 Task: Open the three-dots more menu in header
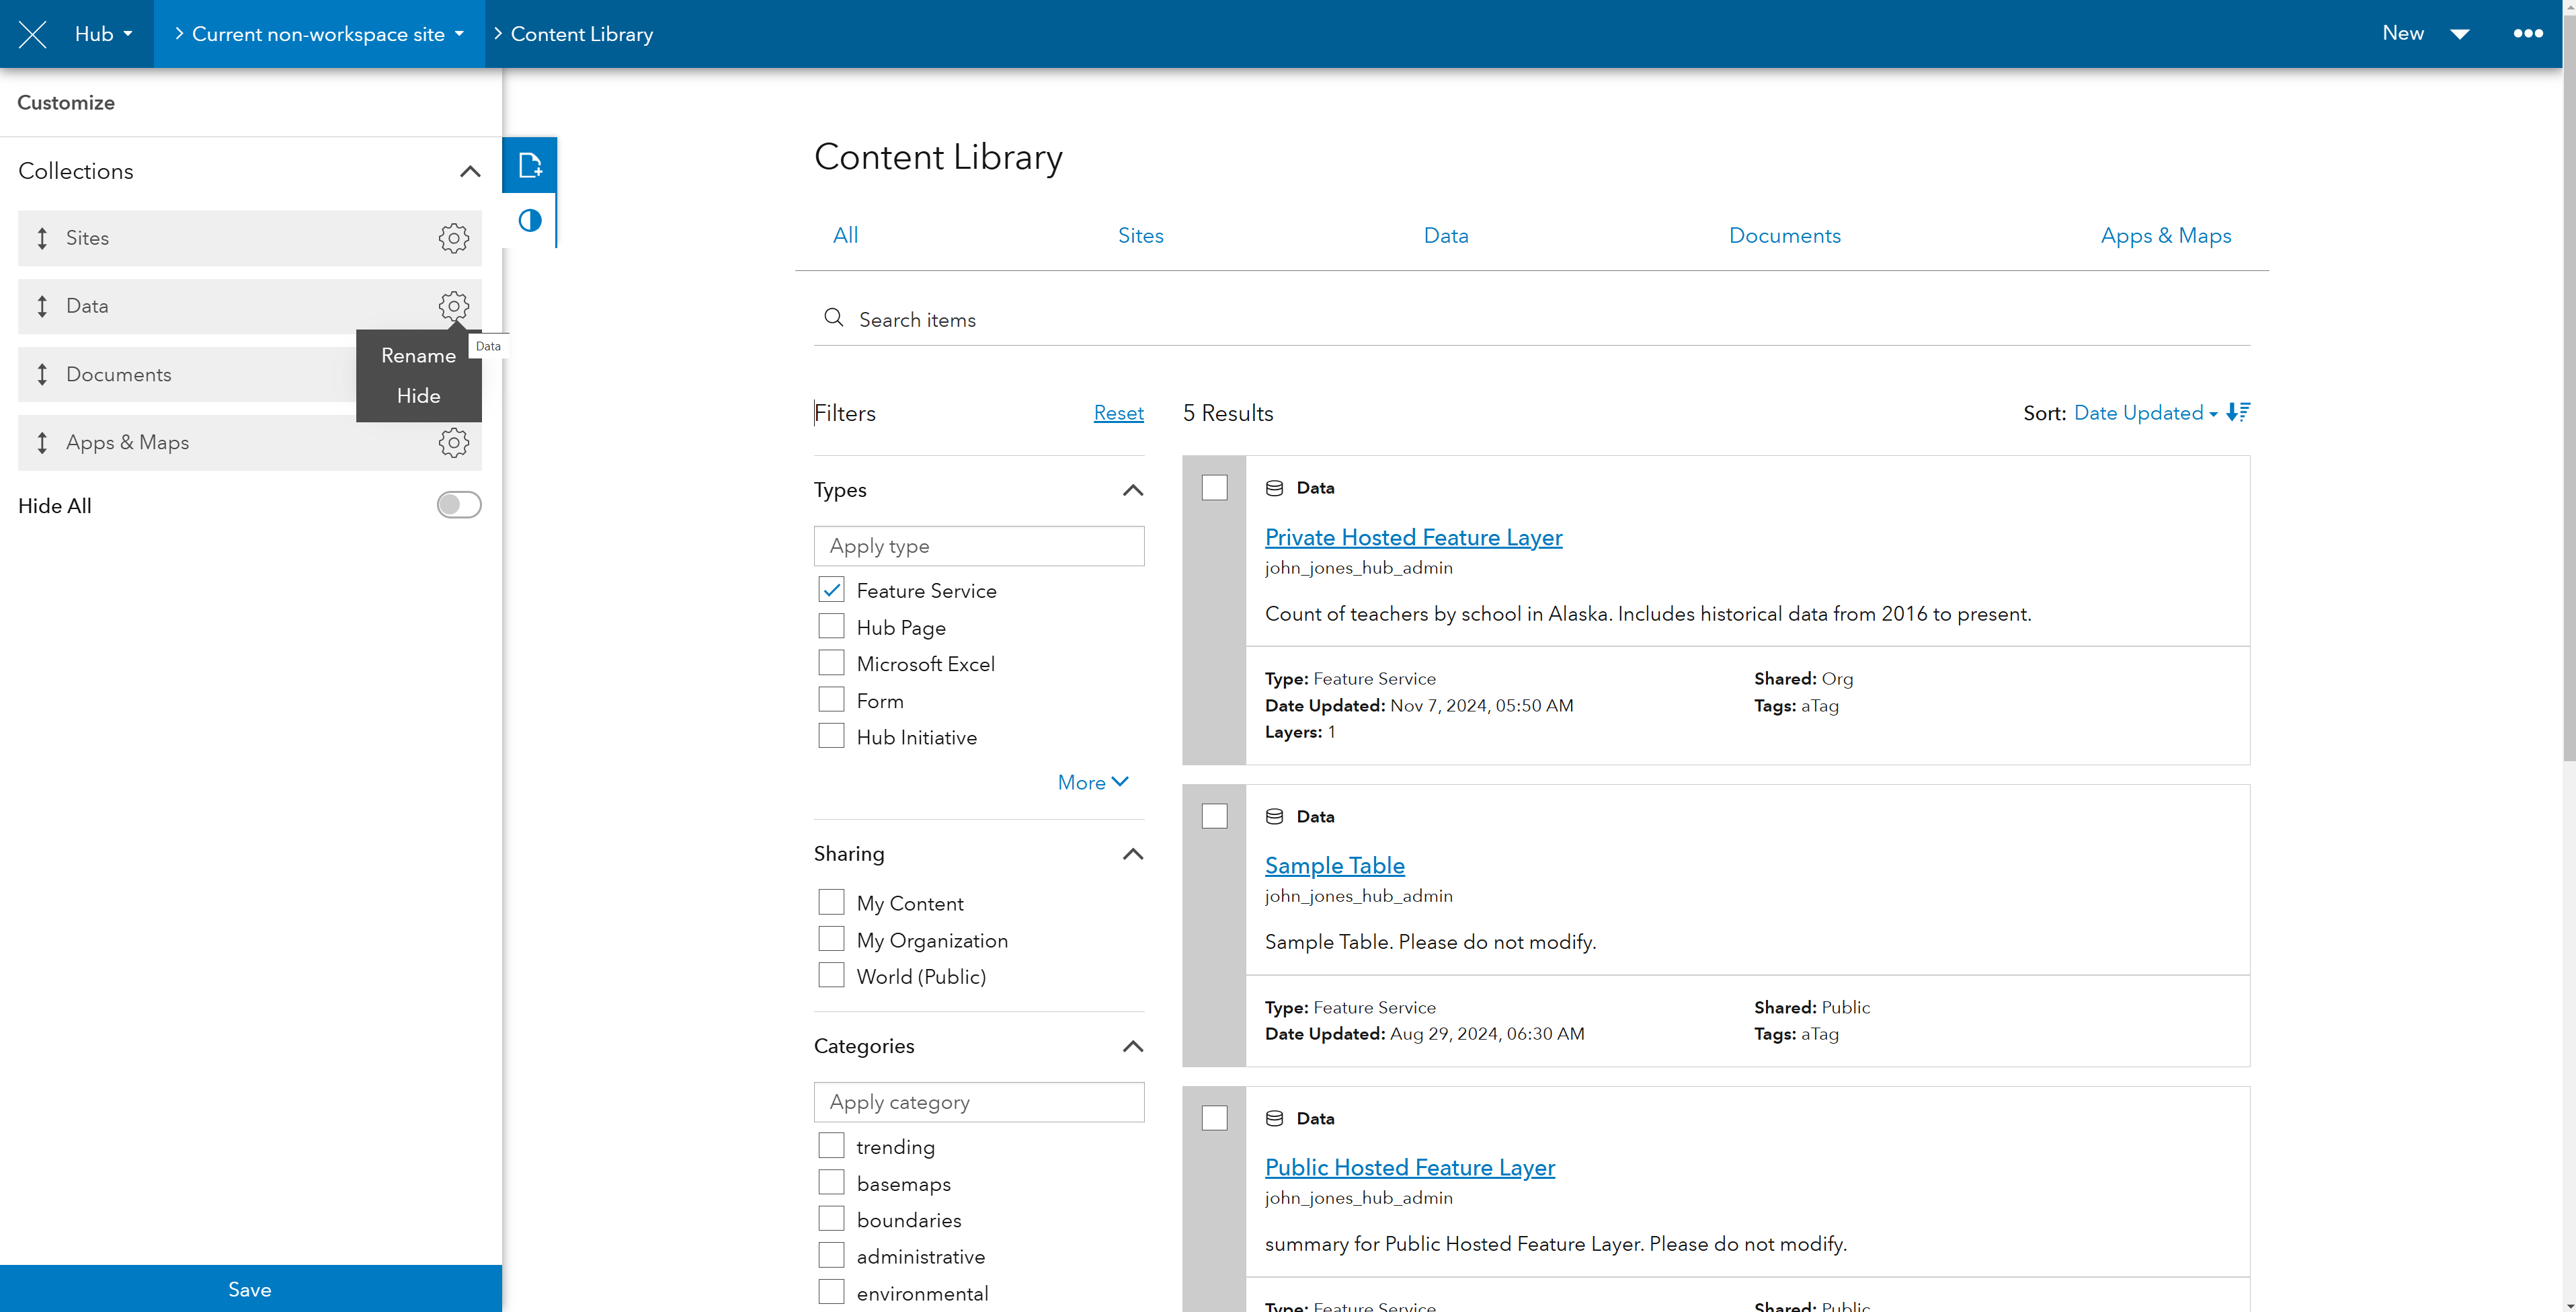[x=2527, y=34]
